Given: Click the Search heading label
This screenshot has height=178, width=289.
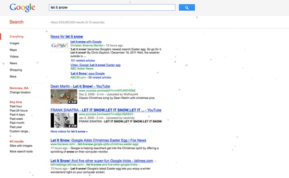Looking at the screenshot, I should pos(16,22).
